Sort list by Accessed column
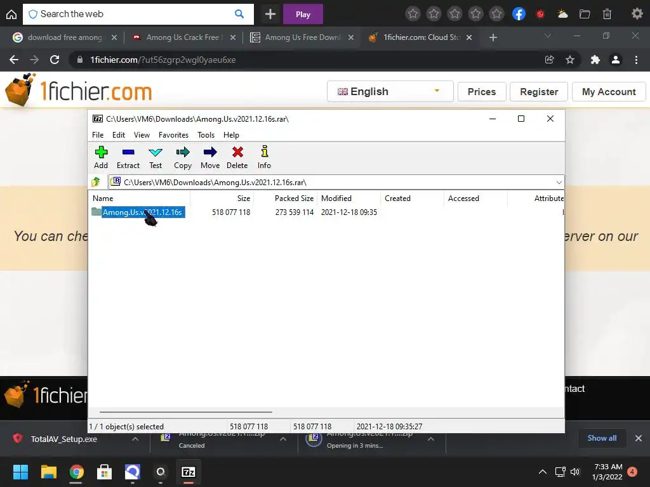Screen dimensions: 650x487 click(x=475, y=198)
